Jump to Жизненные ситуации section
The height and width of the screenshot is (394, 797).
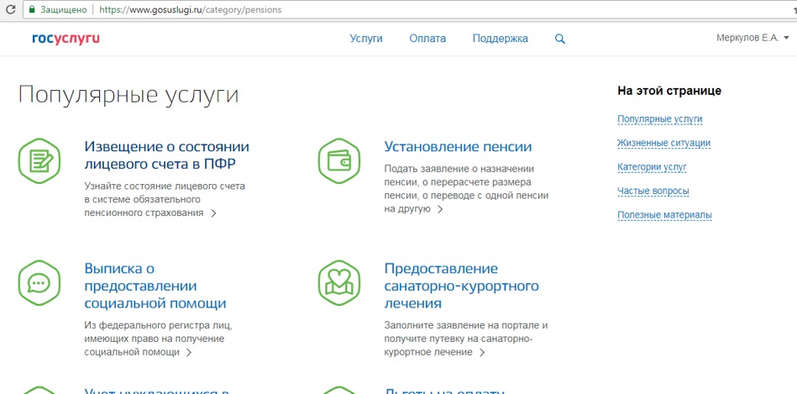tap(663, 143)
